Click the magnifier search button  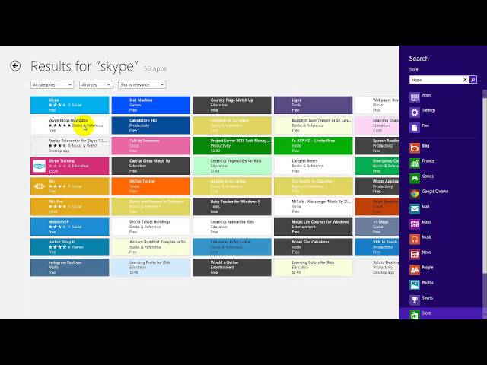473,80
